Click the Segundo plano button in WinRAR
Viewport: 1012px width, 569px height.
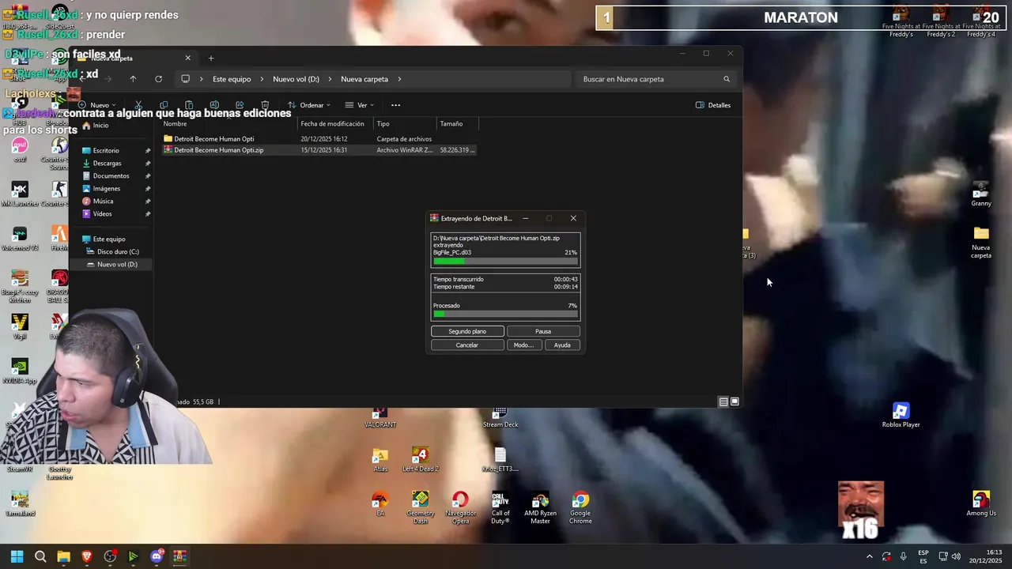coord(467,331)
